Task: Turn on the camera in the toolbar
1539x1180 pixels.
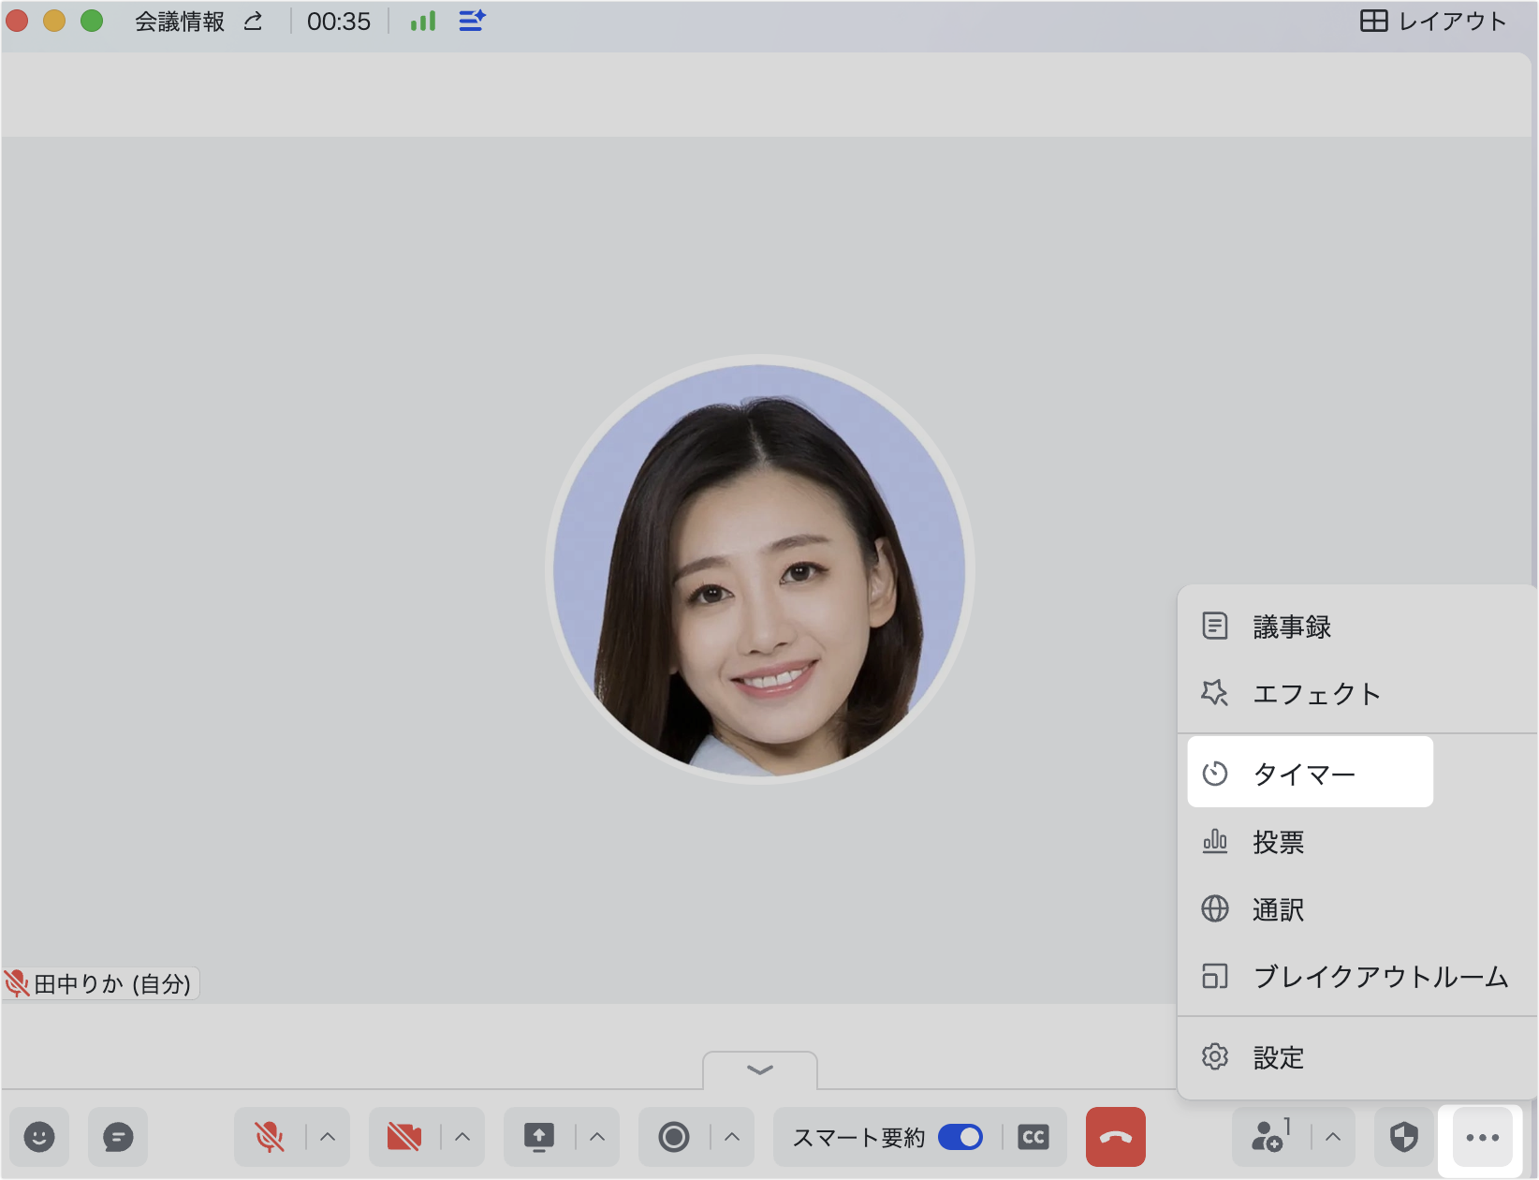Action: 404,1137
